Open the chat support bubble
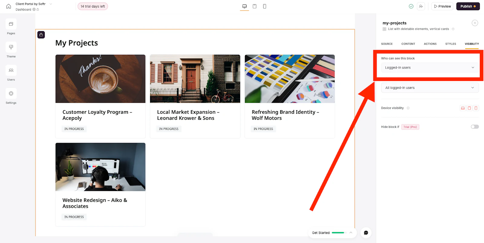This screenshot has height=243, width=484. [366, 233]
